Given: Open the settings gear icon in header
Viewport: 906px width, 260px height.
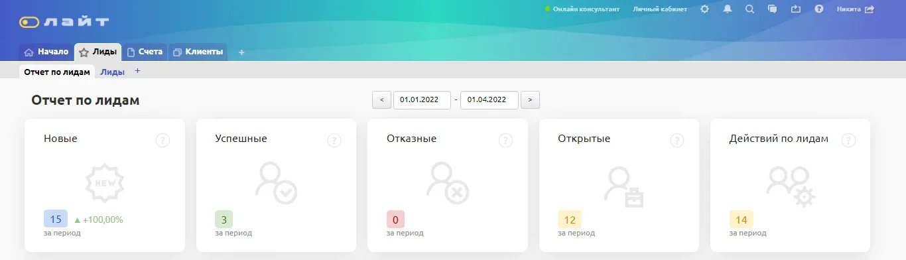Looking at the screenshot, I should (x=704, y=9).
